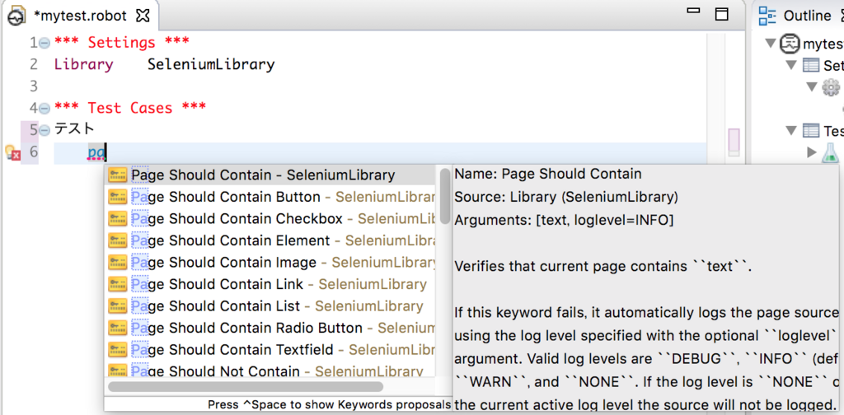Screen dimensions: 844x415
Task: Click the keyword icon beside Page Should Contain Button
Action: [x=117, y=197]
